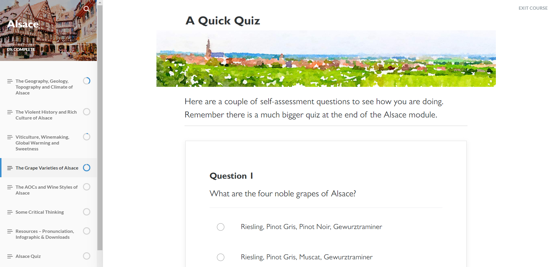549x267 pixels.
Task: Click progress circle beside Violent History lesson
Action: (x=86, y=112)
